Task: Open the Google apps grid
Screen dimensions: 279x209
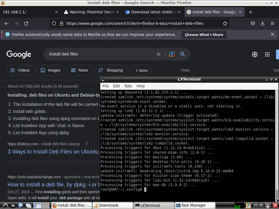Action: [267, 54]
